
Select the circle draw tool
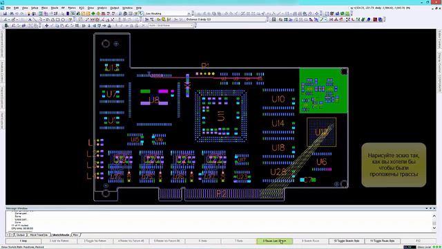pyautogui.click(x=63, y=19)
